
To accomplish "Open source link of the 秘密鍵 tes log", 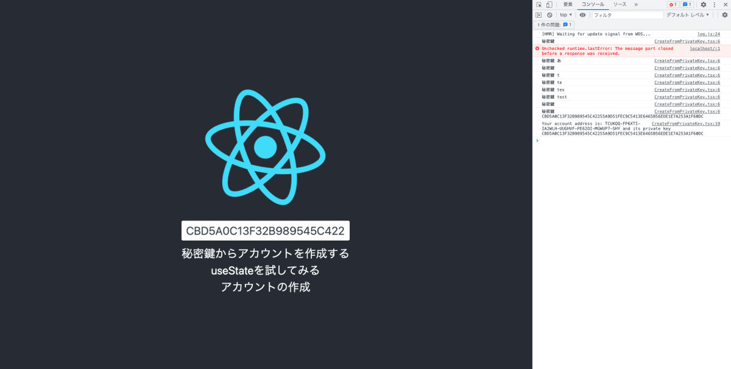I will click(687, 90).
